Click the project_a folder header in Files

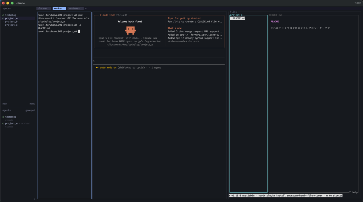[236, 15]
